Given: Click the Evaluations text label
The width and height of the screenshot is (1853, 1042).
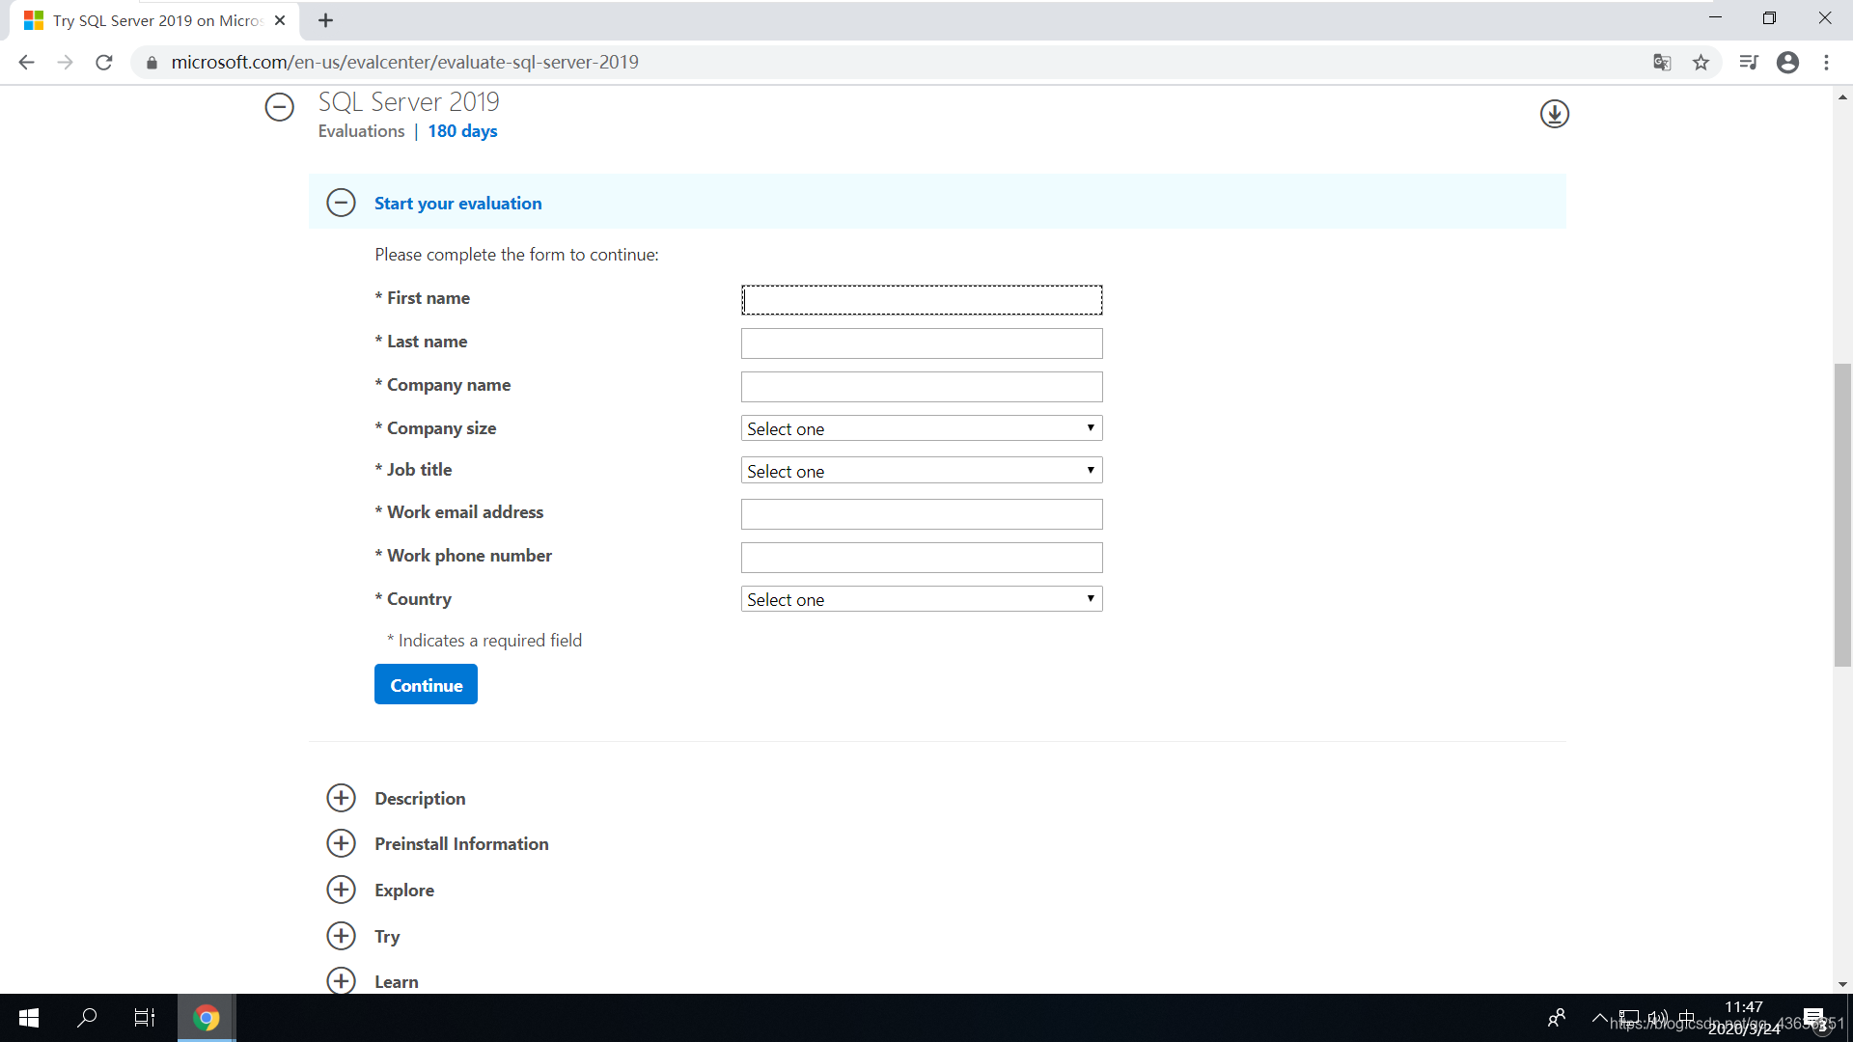Looking at the screenshot, I should click(x=361, y=131).
